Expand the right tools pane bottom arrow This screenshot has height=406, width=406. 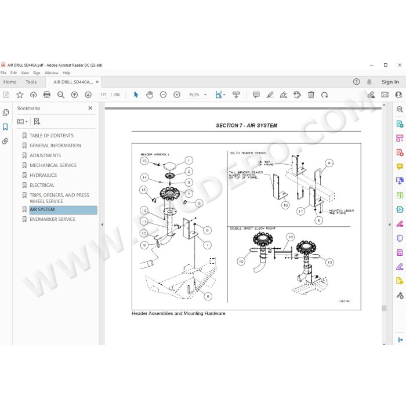click(x=400, y=340)
